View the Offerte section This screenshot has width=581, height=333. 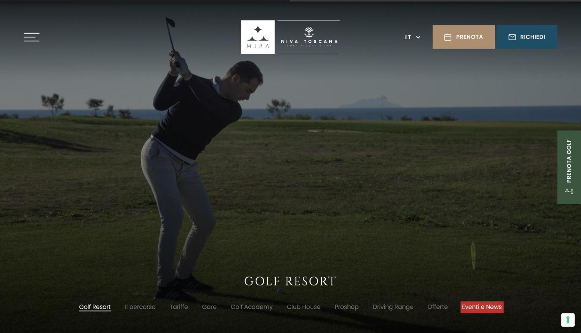(437, 307)
